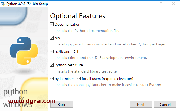Toggle the pip checkbox
This screenshot has width=180, height=111.
pos(52,38)
